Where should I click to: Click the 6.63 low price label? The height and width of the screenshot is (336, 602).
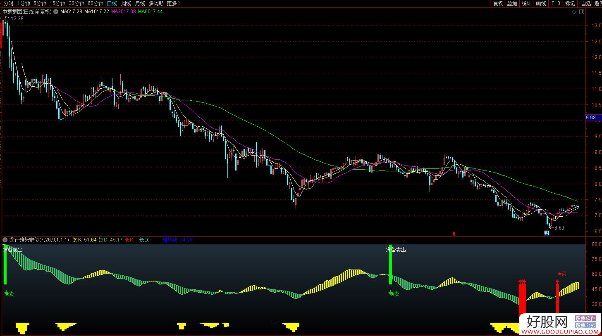(559, 227)
